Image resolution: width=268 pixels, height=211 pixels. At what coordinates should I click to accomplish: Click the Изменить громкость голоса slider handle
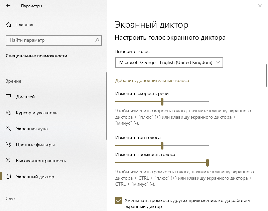click(x=208, y=162)
